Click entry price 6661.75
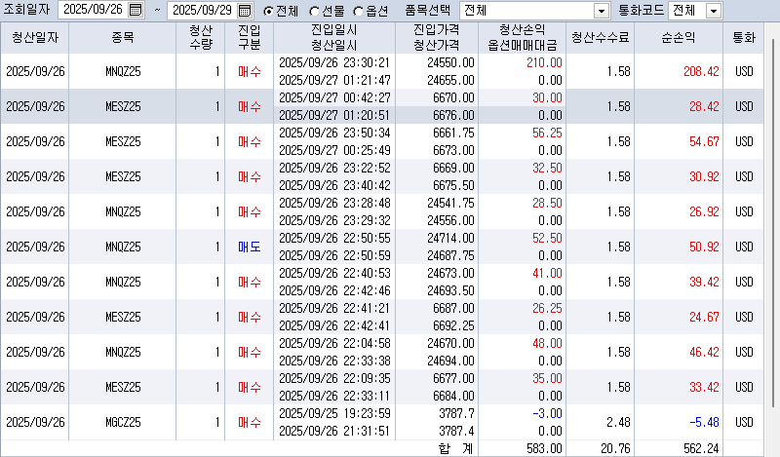Viewport: 780px width, 457px height. [453, 133]
